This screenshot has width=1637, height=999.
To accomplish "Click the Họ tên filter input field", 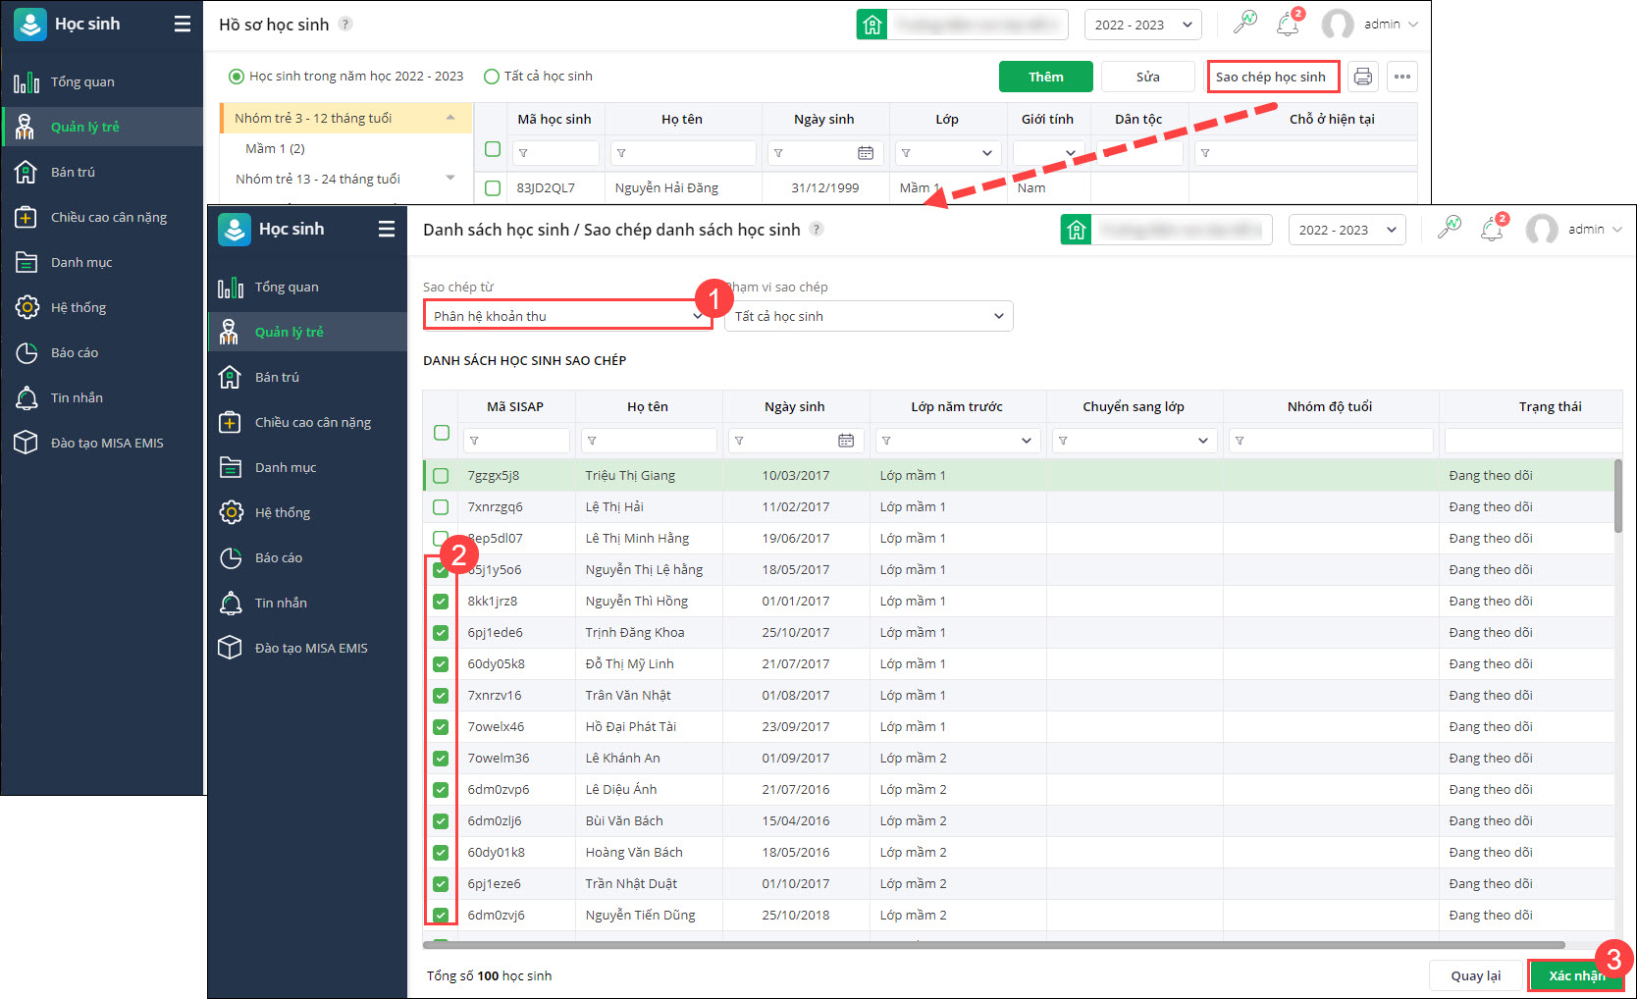I will pyautogui.click(x=648, y=441).
